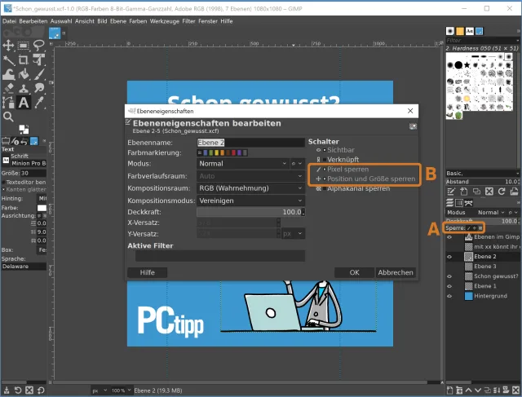Select the Paths tool
Image resolution: width=522 pixels, height=397 pixels.
(x=8, y=103)
